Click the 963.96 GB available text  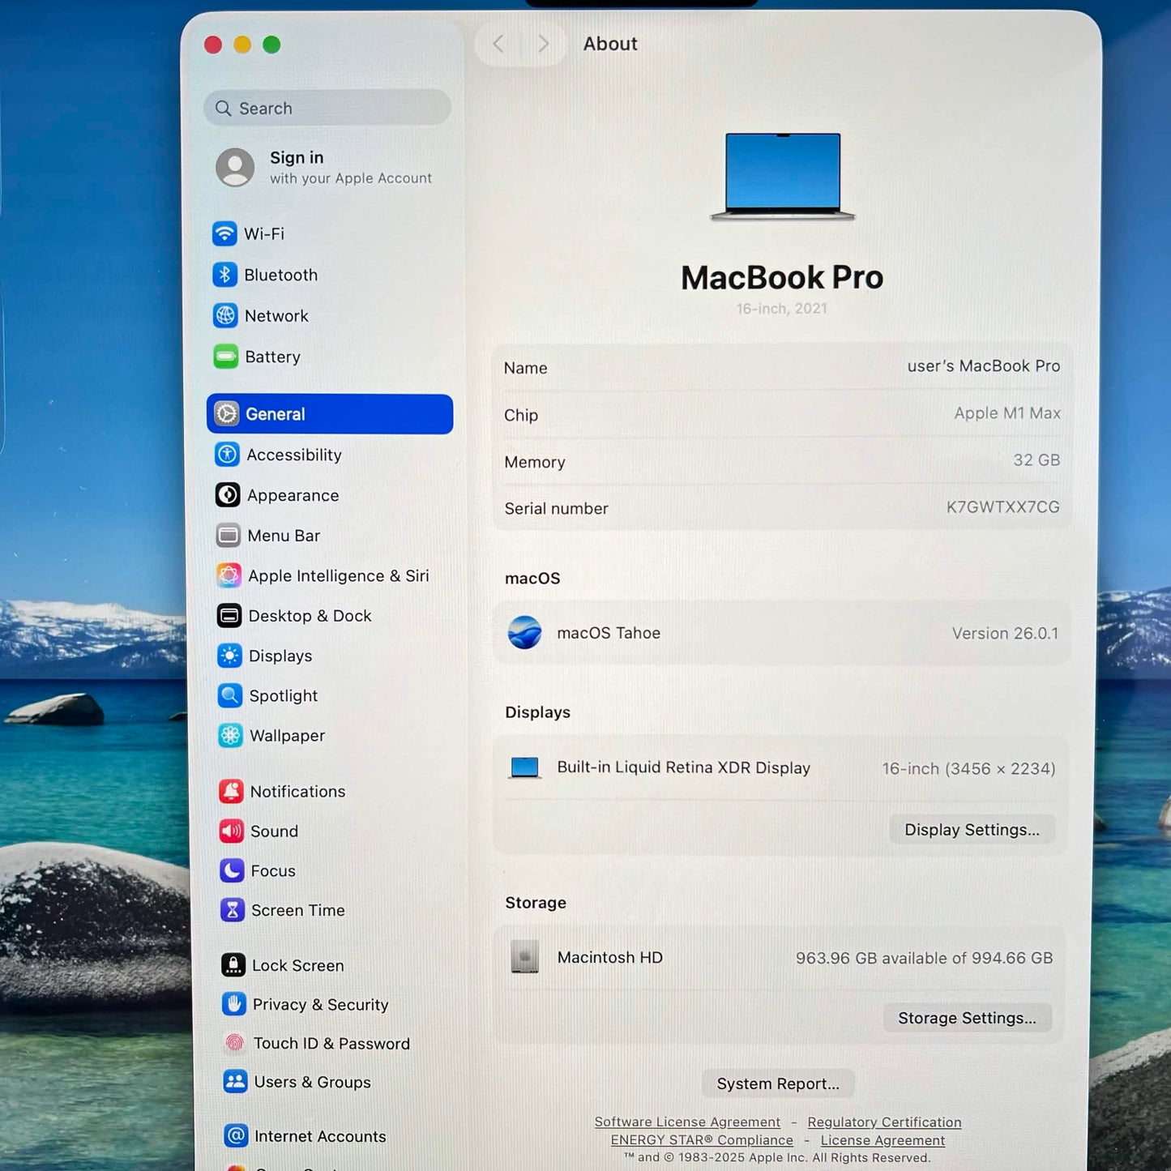(924, 958)
